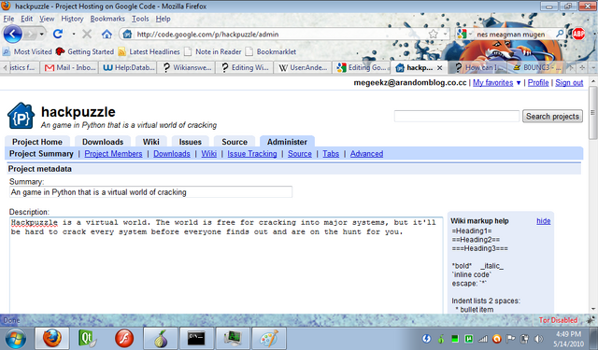Click the hackpuzzle project logo
Image resolution: width=598 pixels, height=350 pixels.
tap(21, 116)
